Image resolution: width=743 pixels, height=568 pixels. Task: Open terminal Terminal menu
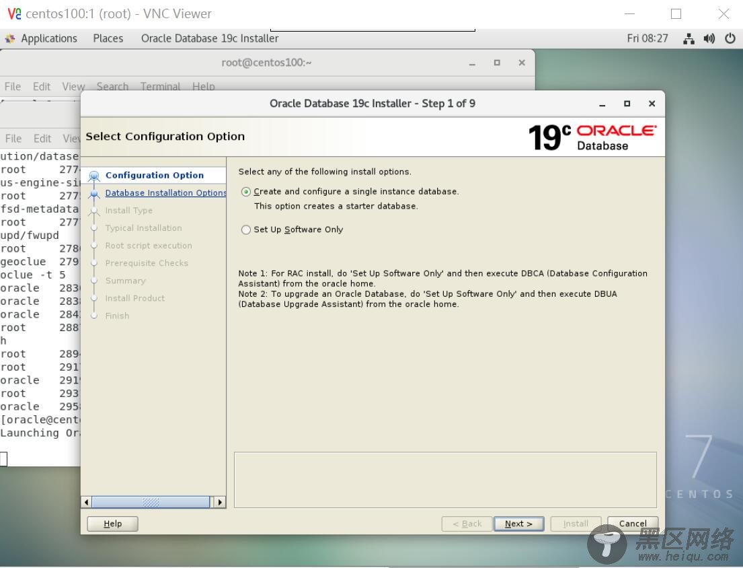[x=160, y=86]
